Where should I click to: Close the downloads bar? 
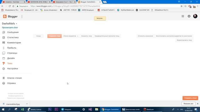[x=197, y=104]
